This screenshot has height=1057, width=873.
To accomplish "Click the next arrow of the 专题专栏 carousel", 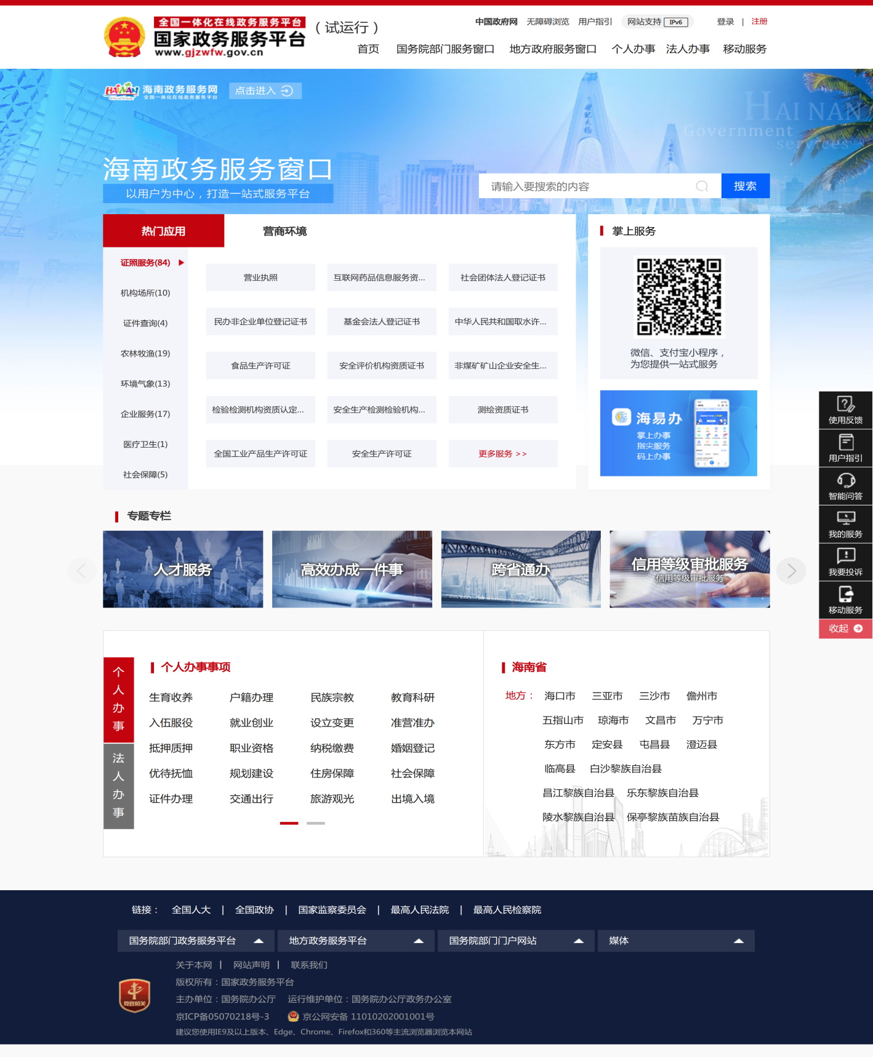I will coord(791,571).
